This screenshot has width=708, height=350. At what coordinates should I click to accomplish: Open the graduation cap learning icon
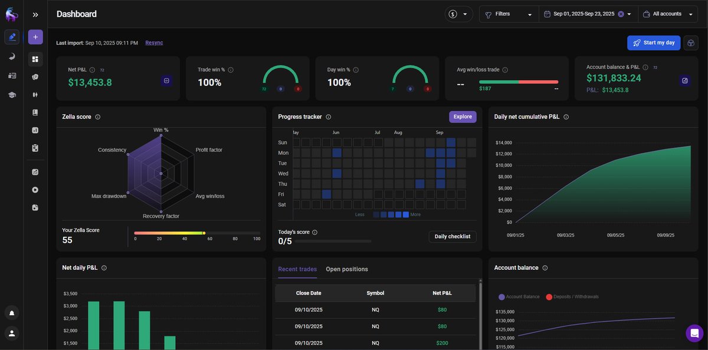coord(12,95)
